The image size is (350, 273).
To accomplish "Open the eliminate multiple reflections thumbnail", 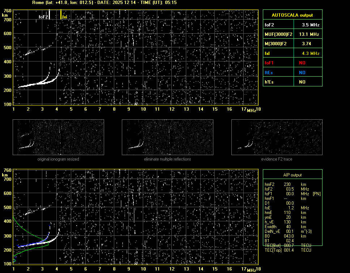I will pos(167,137).
